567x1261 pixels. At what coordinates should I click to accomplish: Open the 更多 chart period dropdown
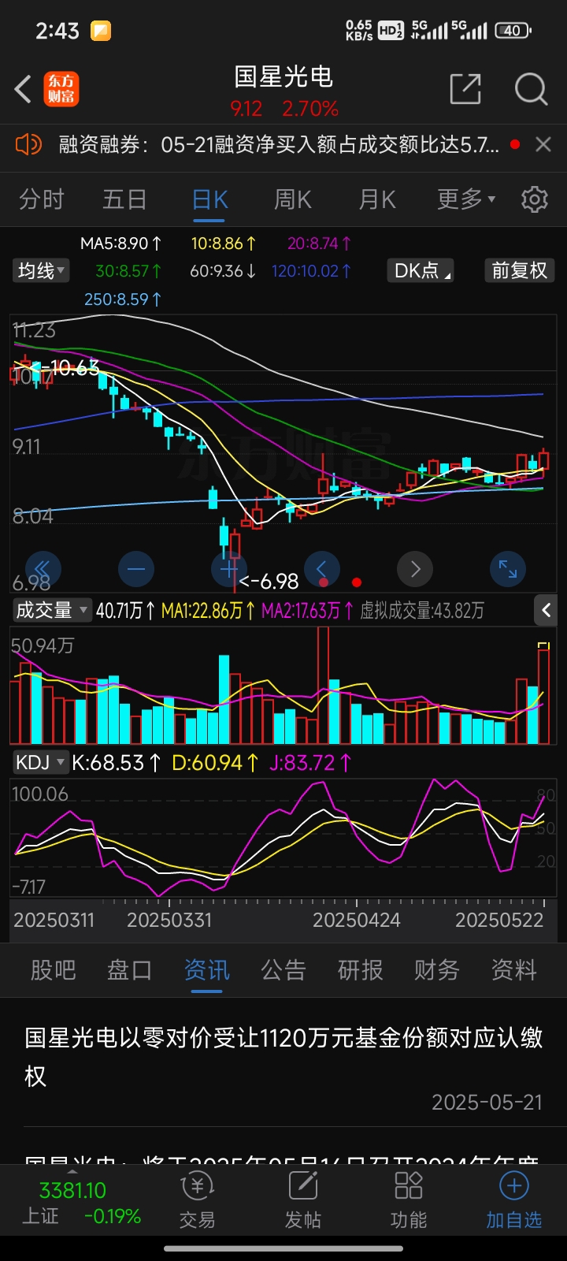click(x=466, y=199)
